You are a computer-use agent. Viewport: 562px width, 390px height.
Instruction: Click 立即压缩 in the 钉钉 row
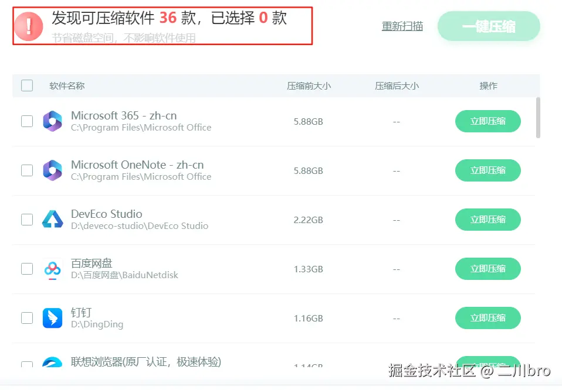pyautogui.click(x=488, y=318)
